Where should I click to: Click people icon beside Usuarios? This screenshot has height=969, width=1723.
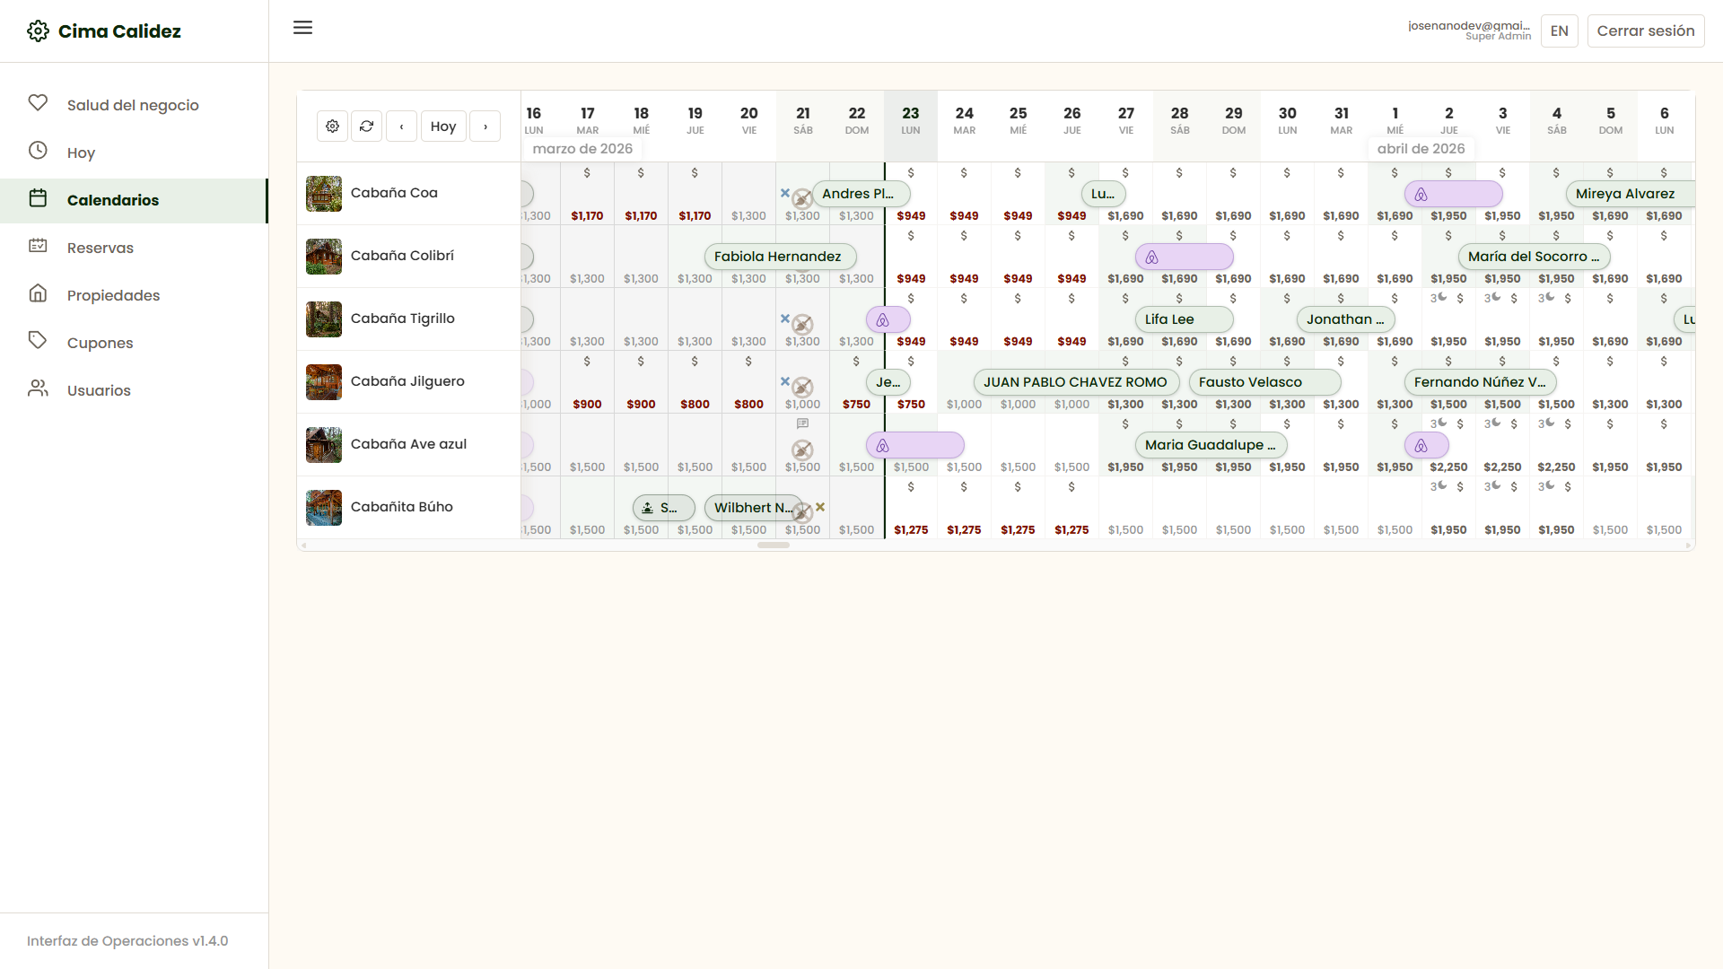(x=38, y=388)
